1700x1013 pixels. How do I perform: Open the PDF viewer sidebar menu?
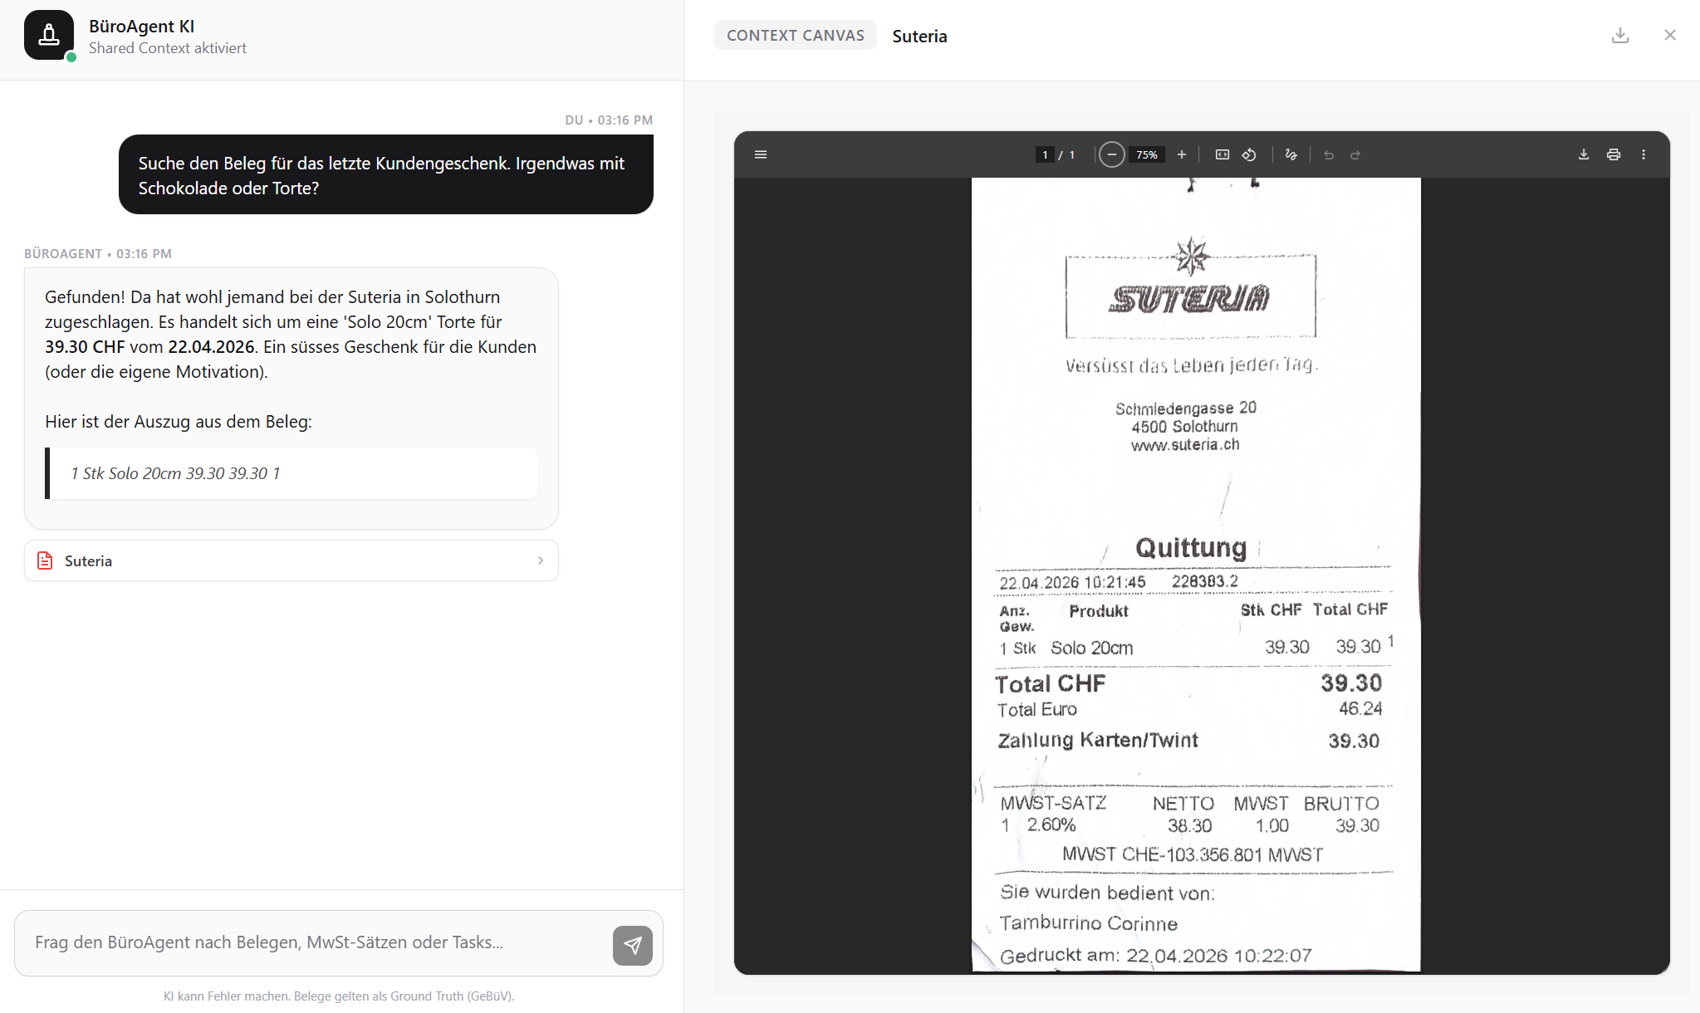pos(760,154)
